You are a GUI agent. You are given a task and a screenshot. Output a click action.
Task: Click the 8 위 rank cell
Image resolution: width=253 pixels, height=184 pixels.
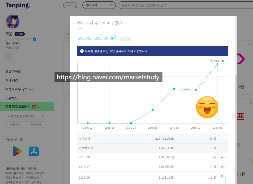213,157
